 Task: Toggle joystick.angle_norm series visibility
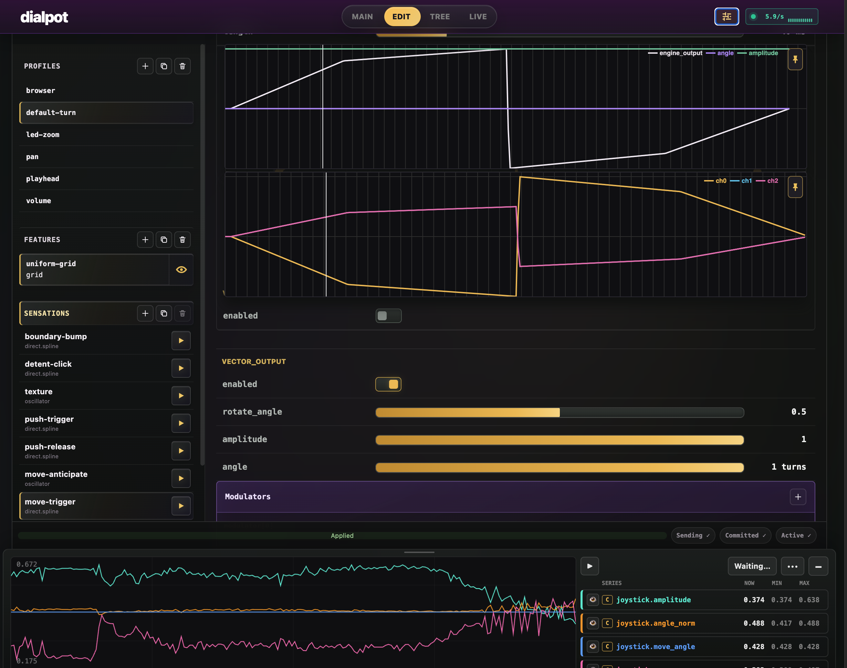tap(593, 623)
